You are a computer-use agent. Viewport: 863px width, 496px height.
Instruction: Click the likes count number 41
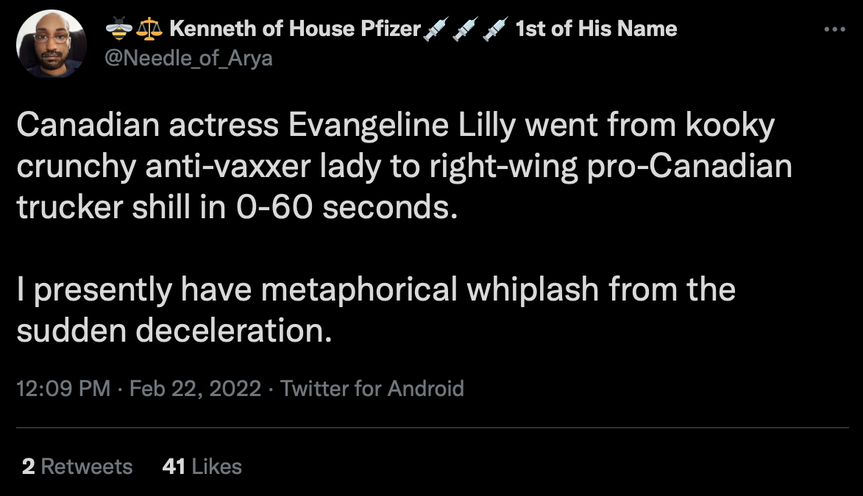click(174, 466)
